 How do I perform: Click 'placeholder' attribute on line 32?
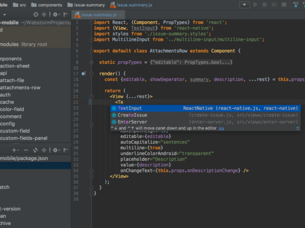[x=135, y=159]
